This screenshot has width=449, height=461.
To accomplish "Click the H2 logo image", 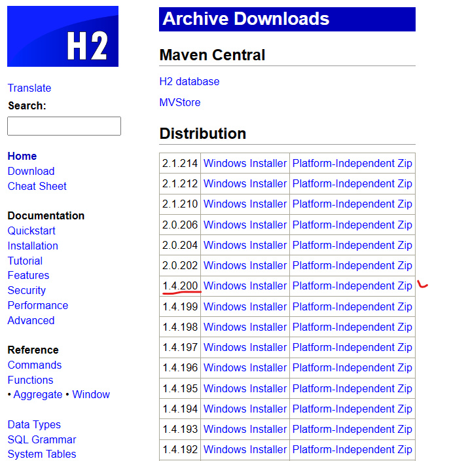I will click(x=63, y=36).
